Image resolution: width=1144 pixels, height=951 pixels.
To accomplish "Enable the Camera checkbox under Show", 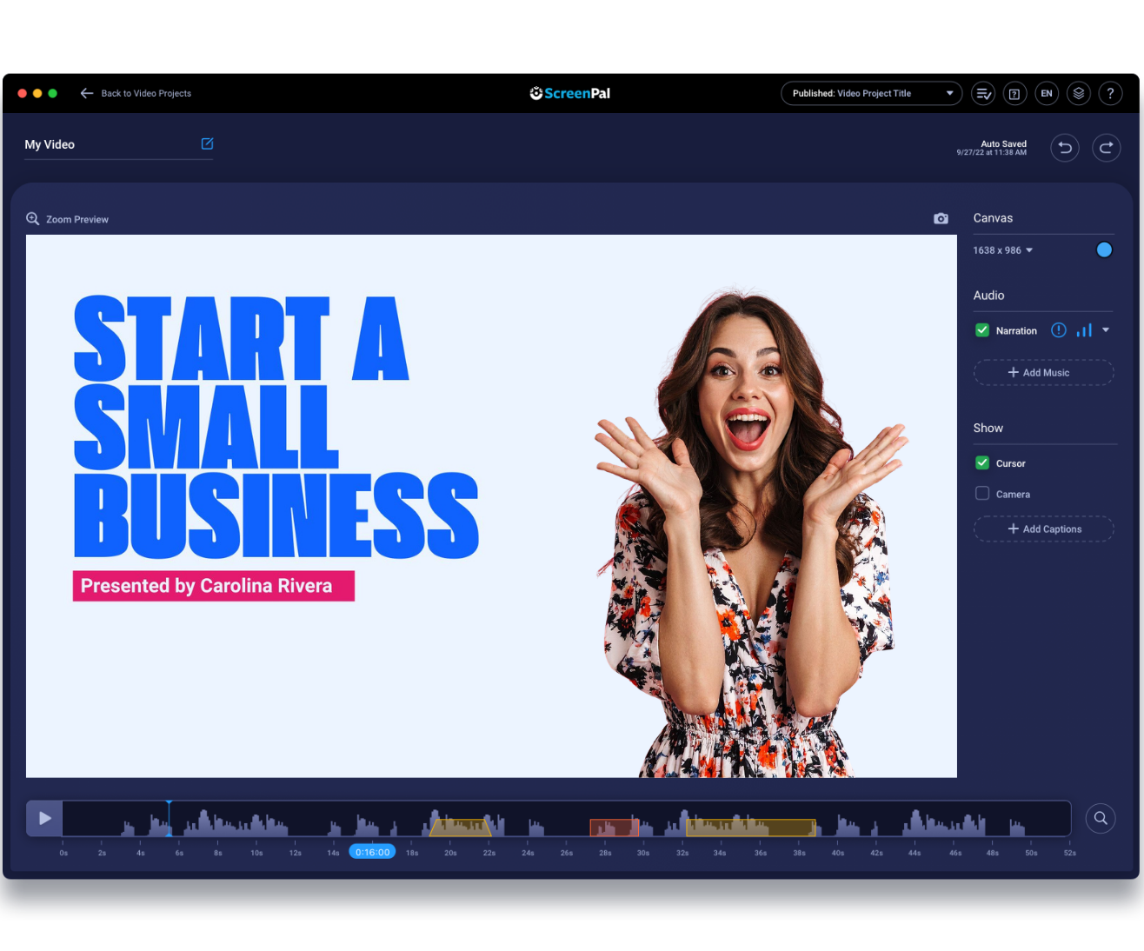I will [x=981, y=494].
